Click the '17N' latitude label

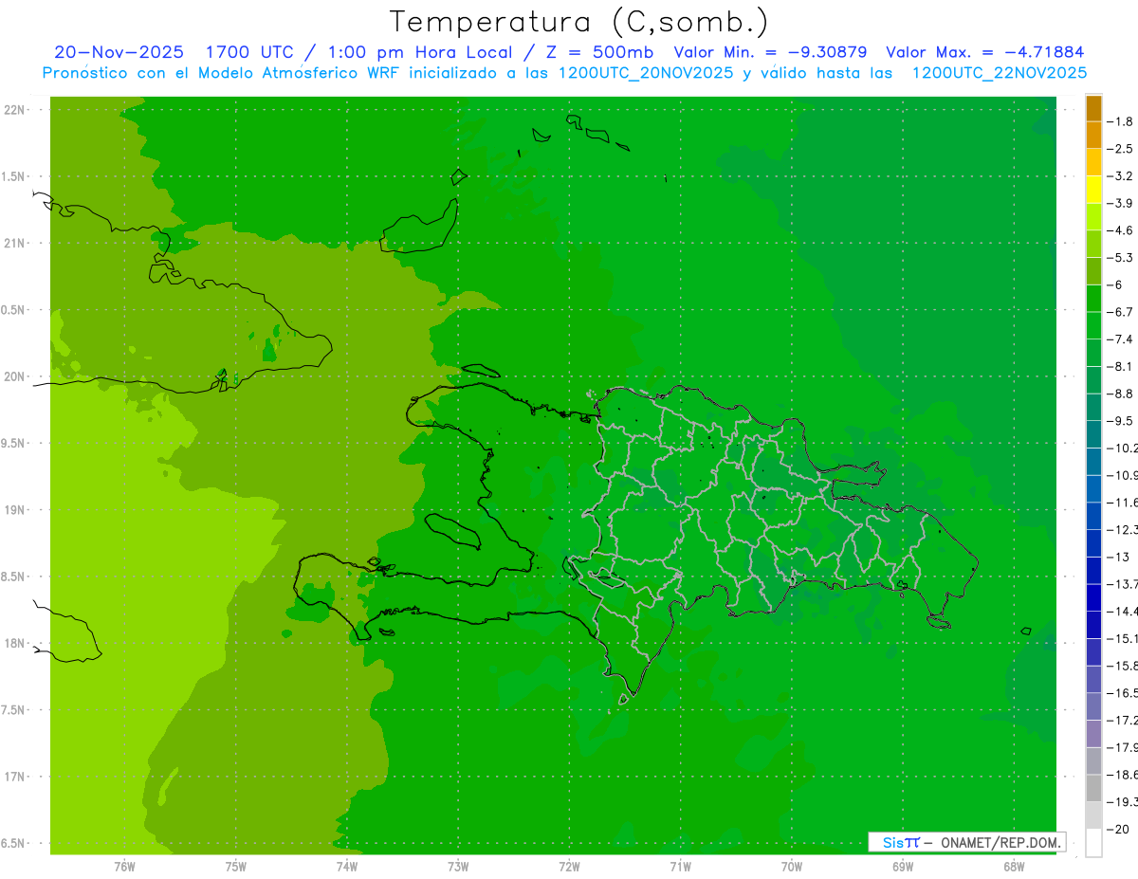coord(14,777)
